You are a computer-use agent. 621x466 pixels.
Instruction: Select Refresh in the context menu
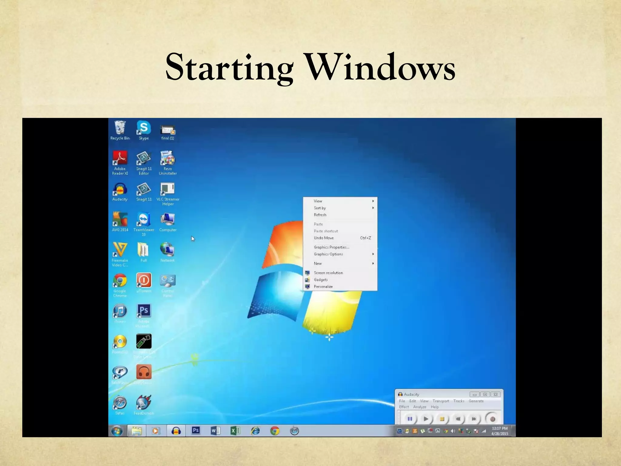[320, 215]
